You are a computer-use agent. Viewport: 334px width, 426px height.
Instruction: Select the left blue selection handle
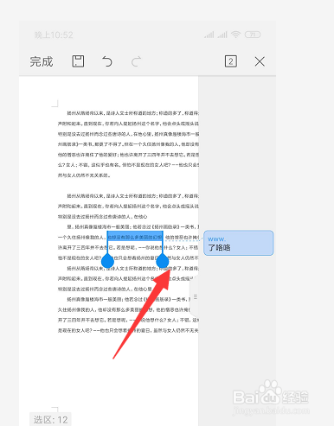pyautogui.click(x=107, y=262)
